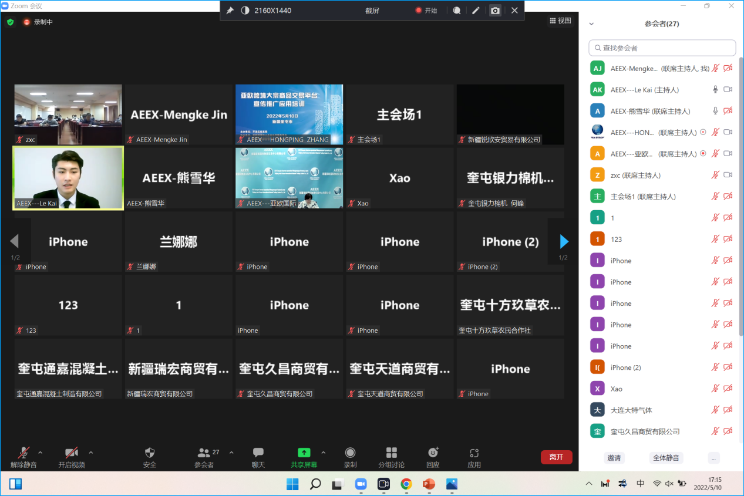The height and width of the screenshot is (496, 744).
Task: Open Breakout Rooms (分组讨论)
Action: [392, 453]
